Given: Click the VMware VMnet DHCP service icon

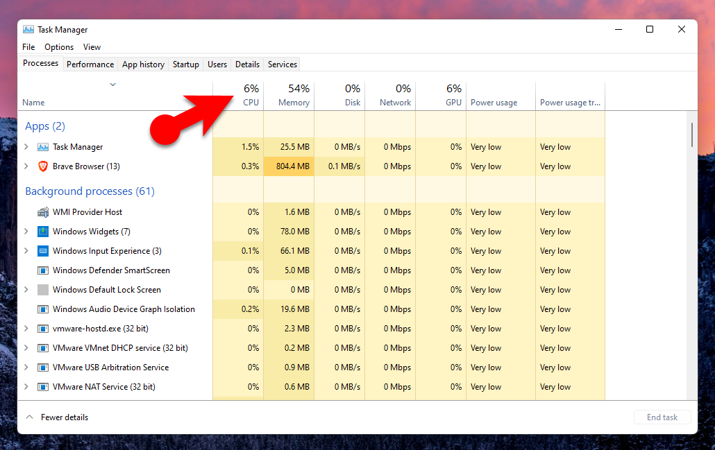Looking at the screenshot, I should click(x=43, y=348).
